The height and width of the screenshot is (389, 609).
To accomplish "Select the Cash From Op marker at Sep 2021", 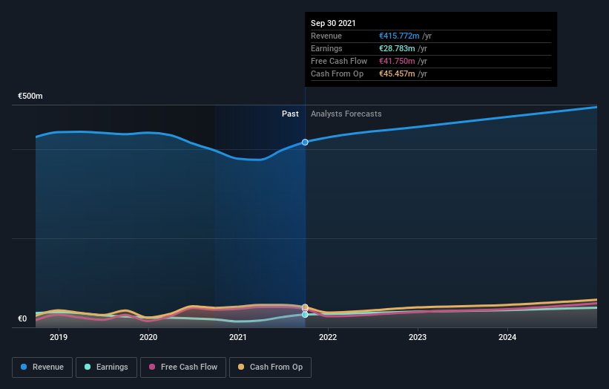I will point(305,307).
